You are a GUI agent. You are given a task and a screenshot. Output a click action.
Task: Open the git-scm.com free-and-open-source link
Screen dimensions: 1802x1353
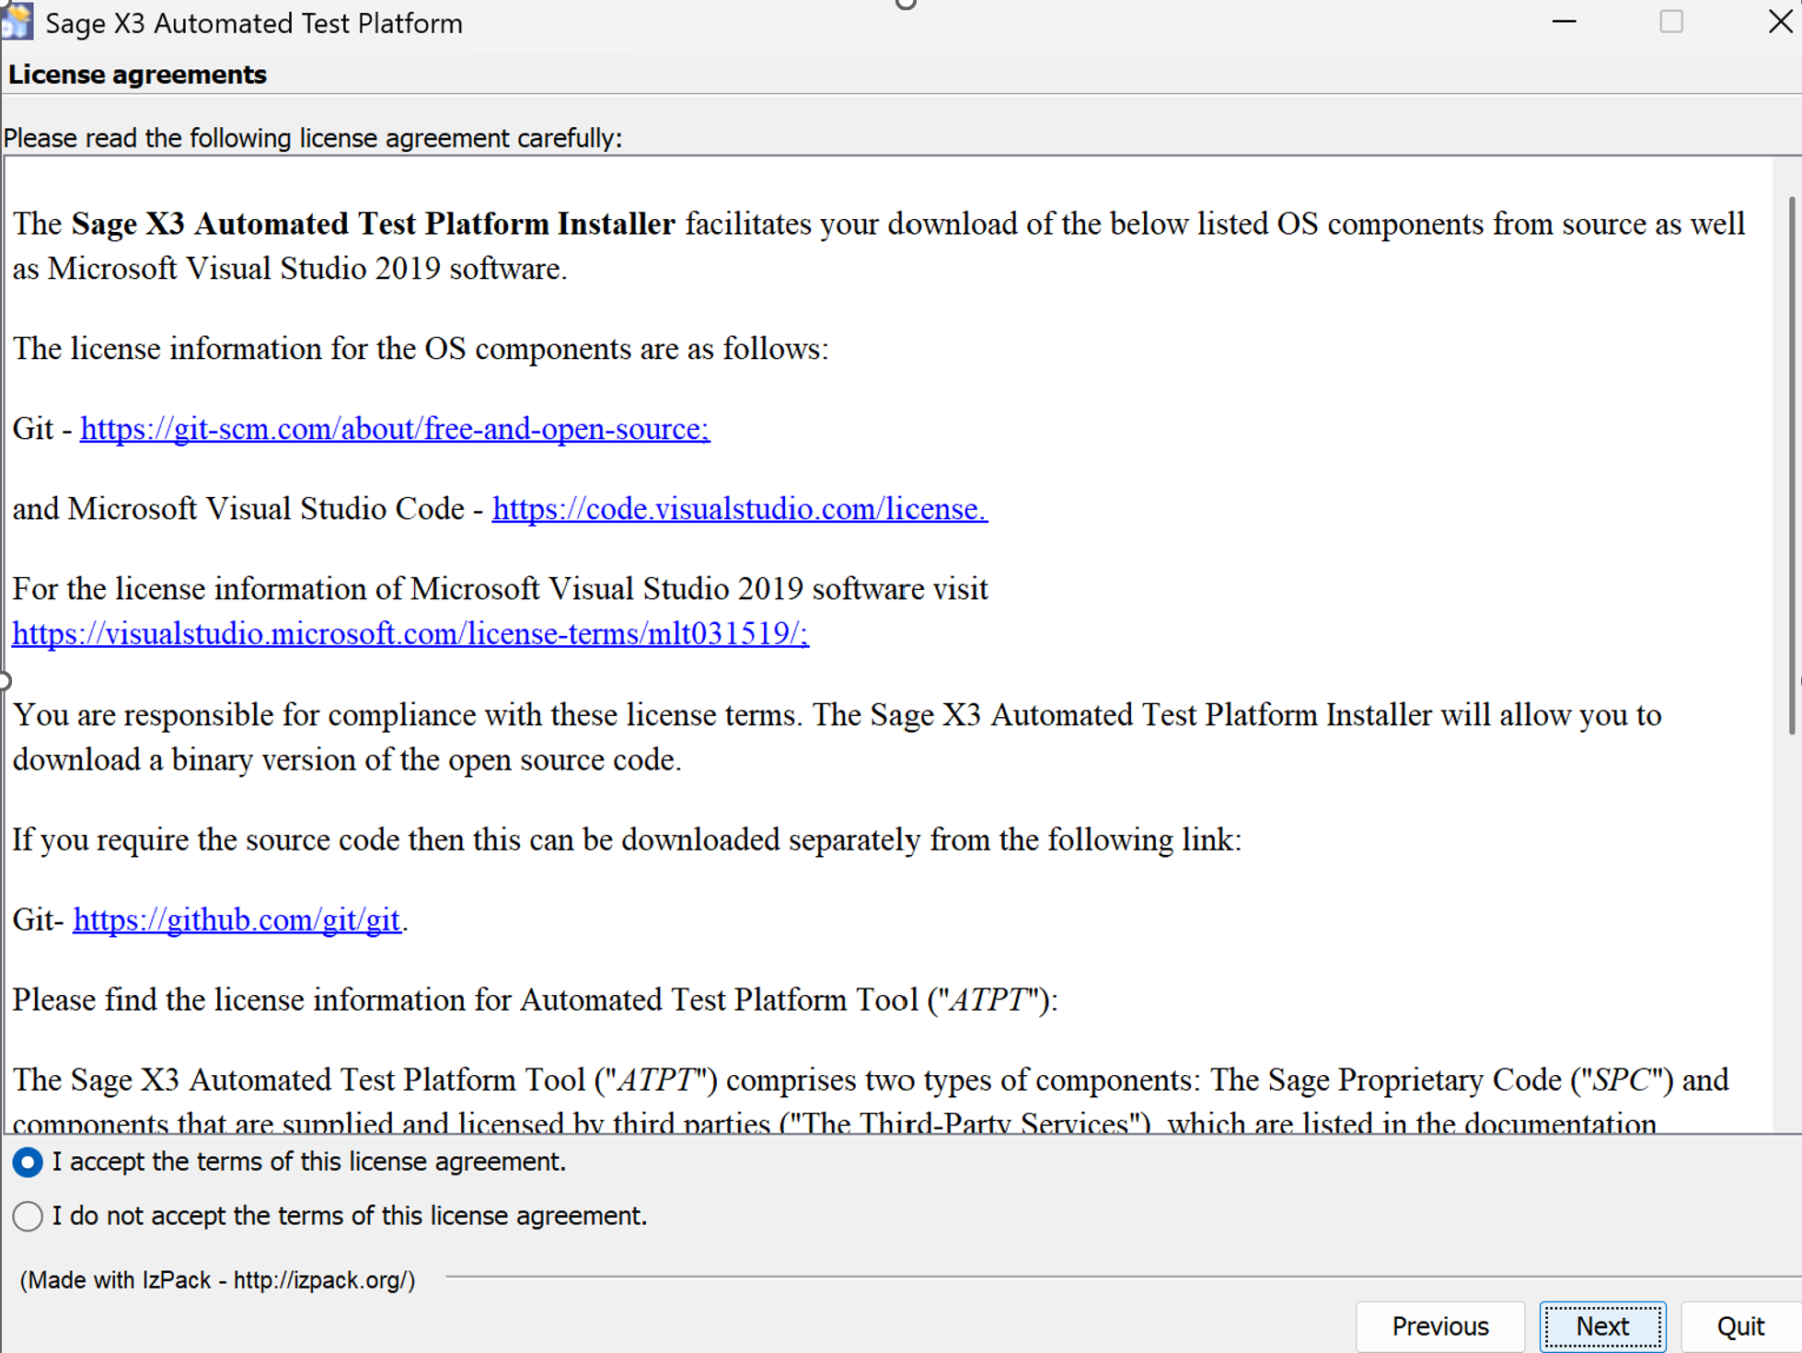pyautogui.click(x=395, y=429)
